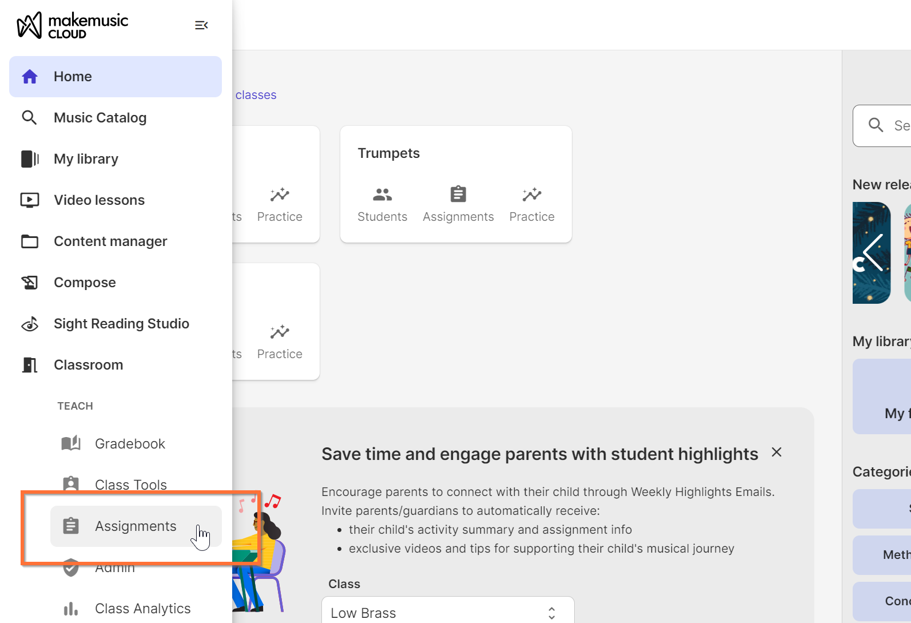Open Class Analytics page
Image resolution: width=911 pixels, height=623 pixels.
[142, 609]
